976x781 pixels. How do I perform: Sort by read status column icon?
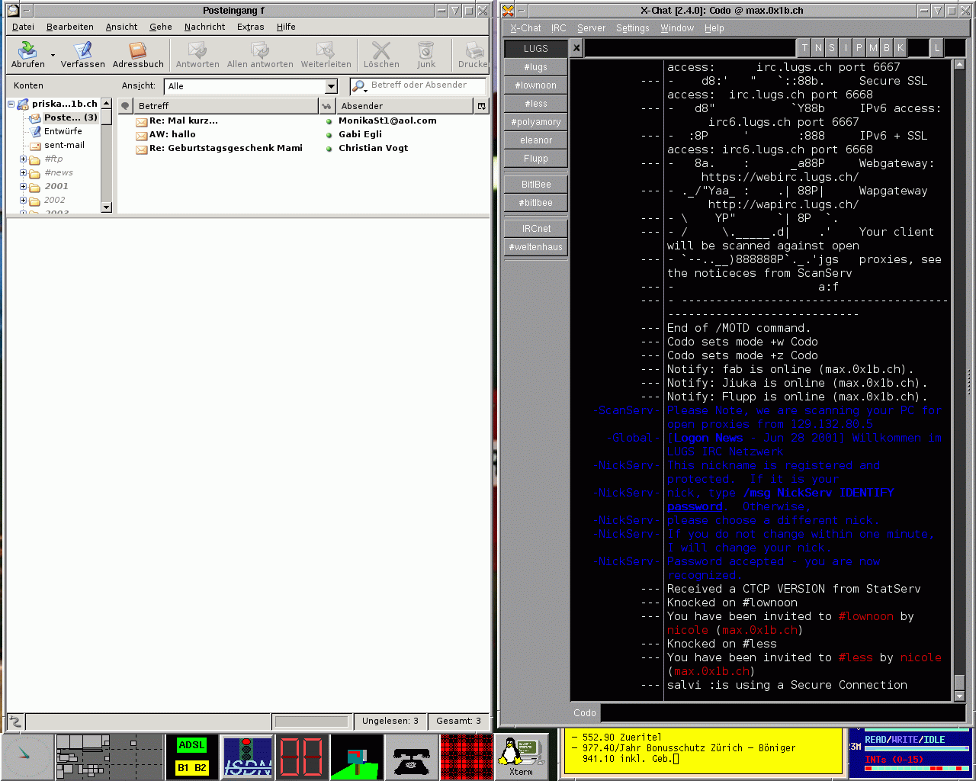coord(327,106)
